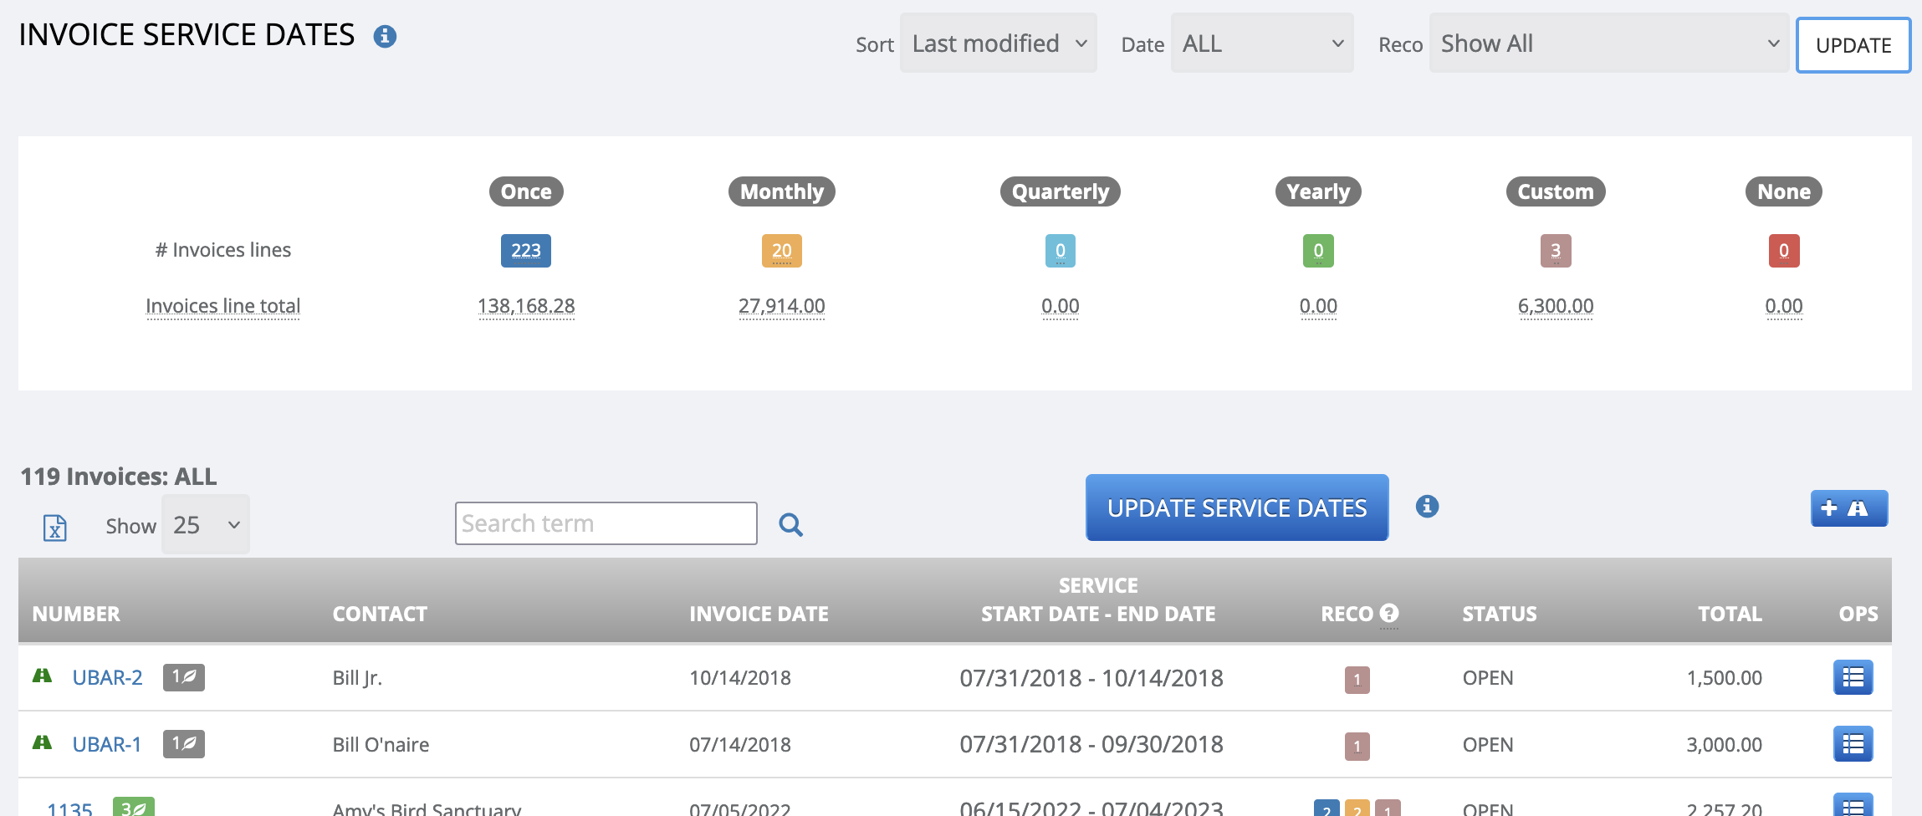The width and height of the screenshot is (1922, 816).
Task: Click the TOTAL column header
Action: tap(1730, 614)
